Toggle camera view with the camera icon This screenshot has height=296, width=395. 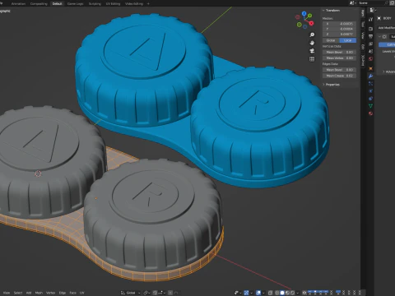click(x=312, y=51)
